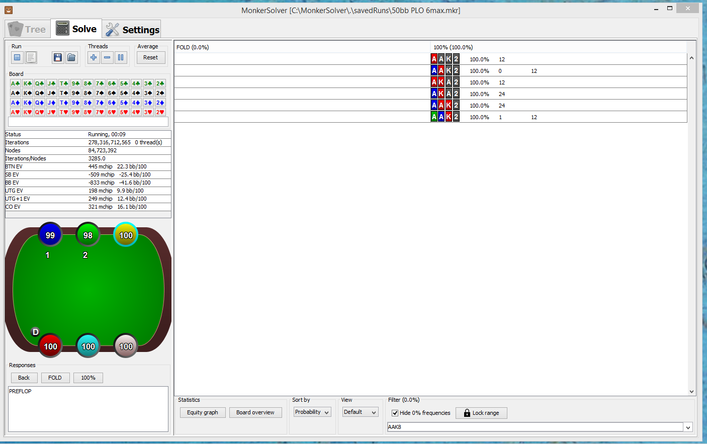Pick the jack of clubs board card
Screen dimensions: 707x444
click(52, 83)
